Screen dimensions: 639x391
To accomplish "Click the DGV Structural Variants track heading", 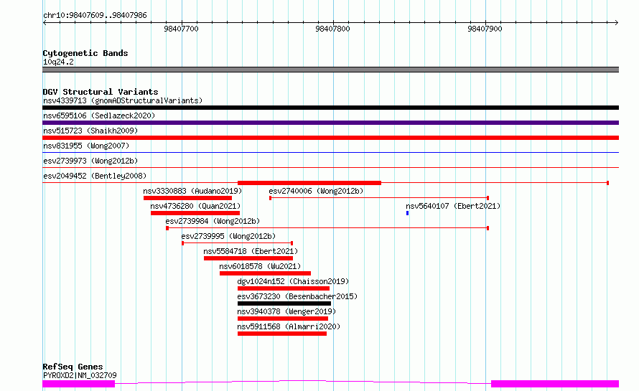I will 101,92.
